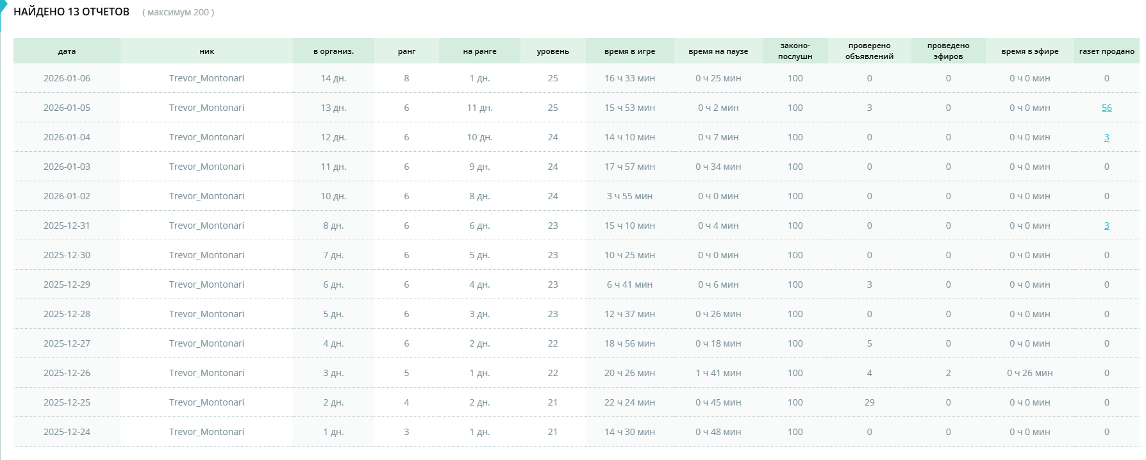This screenshot has height=460, width=1146.
Task: Open the '56' newspapers link for 2026-01-05
Action: 1106,108
